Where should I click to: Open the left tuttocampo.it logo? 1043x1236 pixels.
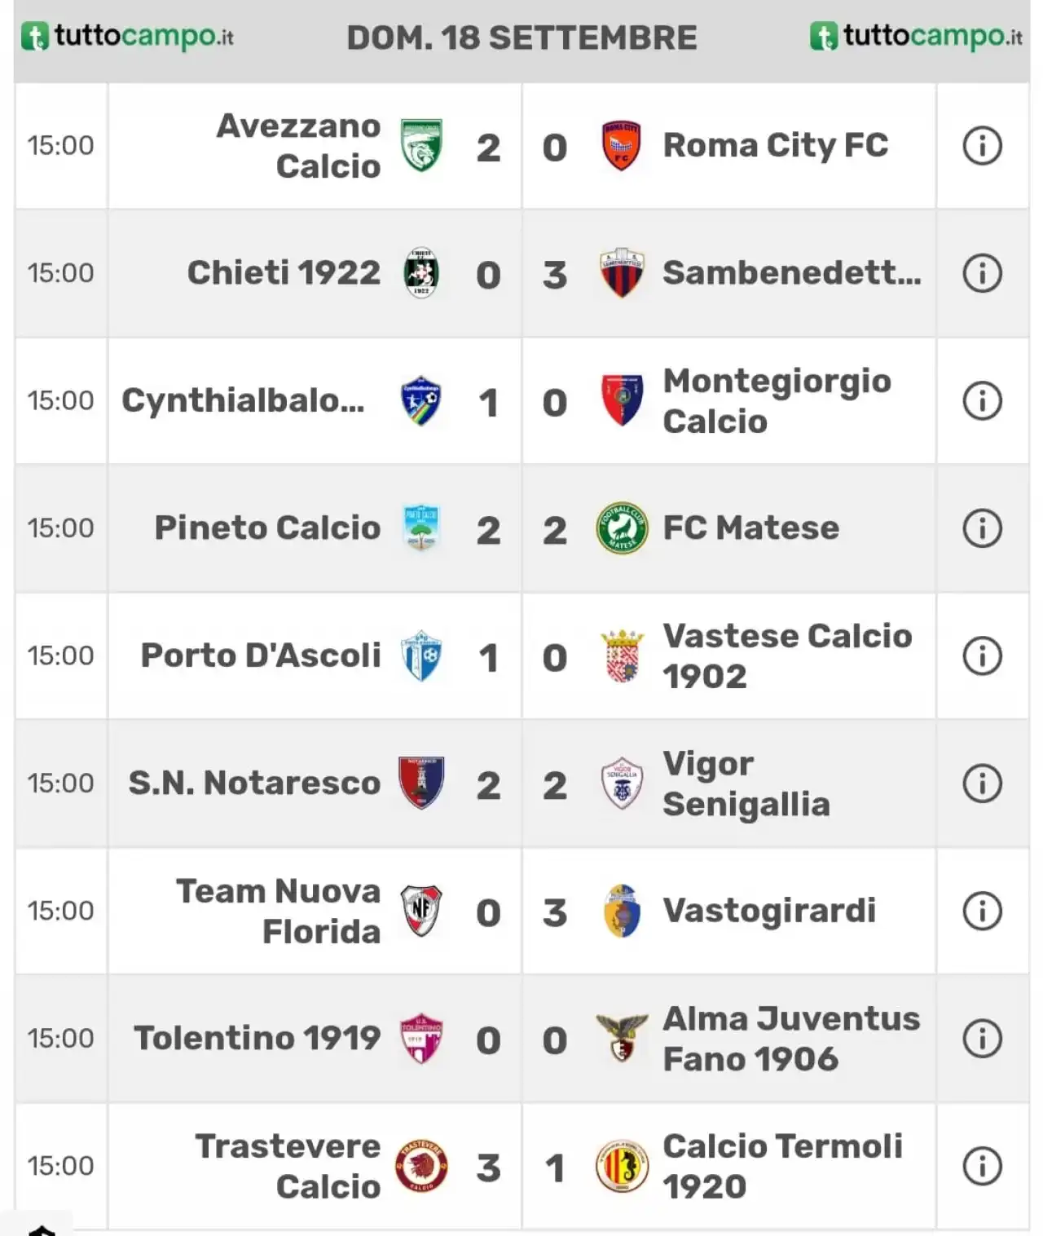127,37
